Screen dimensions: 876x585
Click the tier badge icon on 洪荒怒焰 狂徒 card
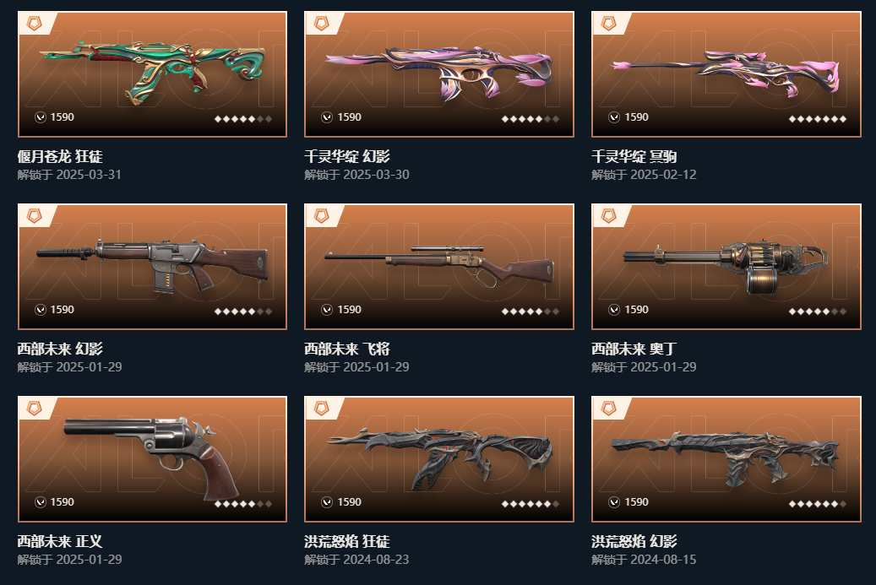[x=321, y=409]
